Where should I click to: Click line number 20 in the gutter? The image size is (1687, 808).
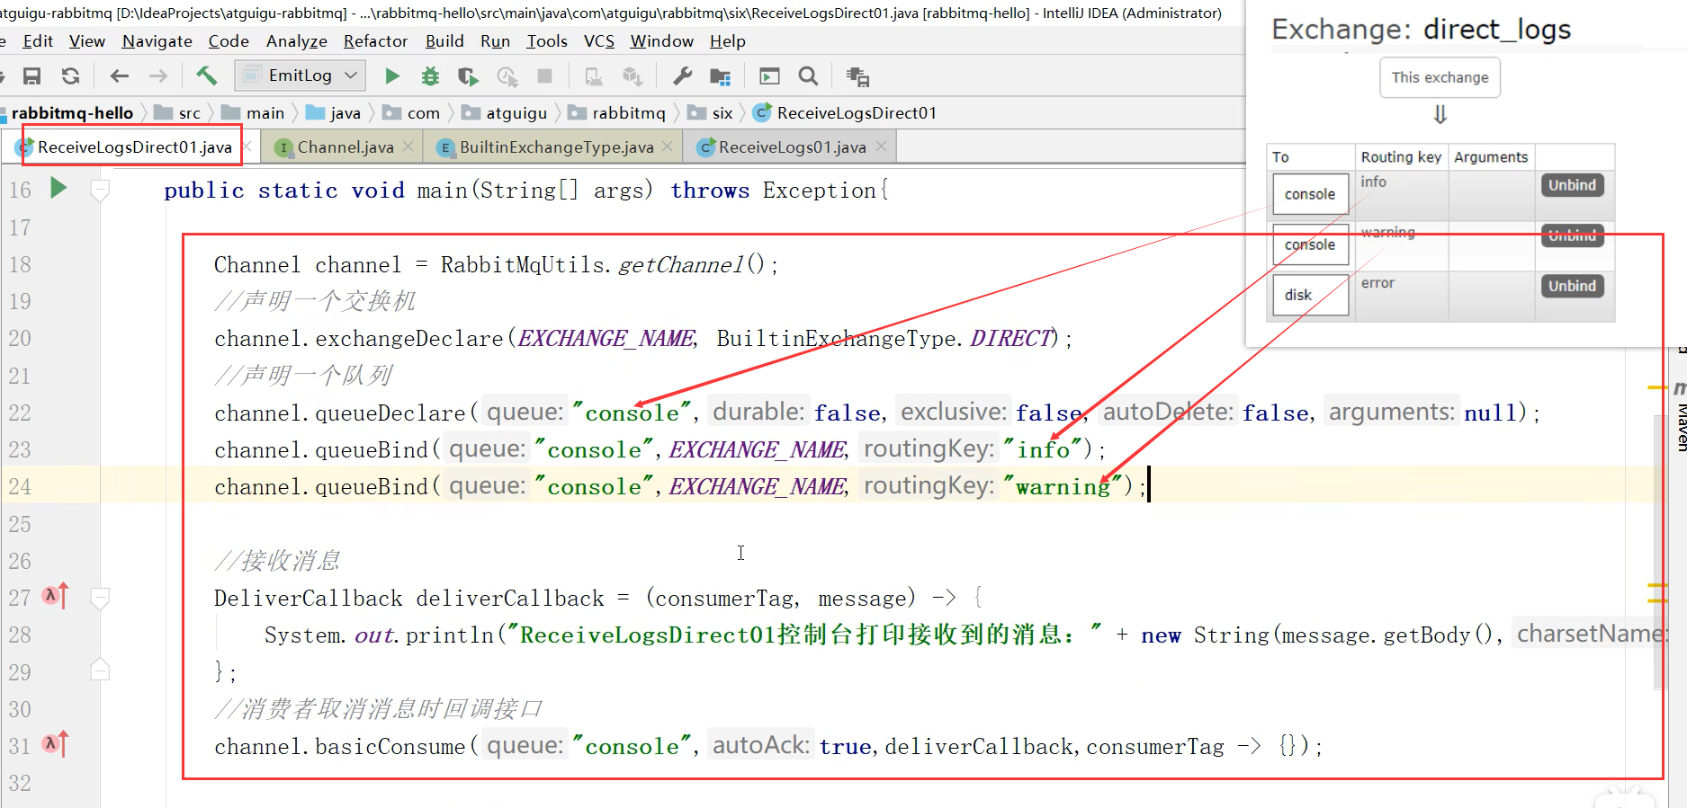coord(20,338)
